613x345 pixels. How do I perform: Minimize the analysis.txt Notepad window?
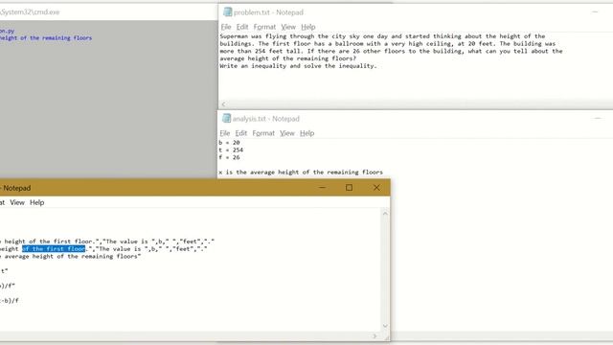pyautogui.click(x=598, y=118)
